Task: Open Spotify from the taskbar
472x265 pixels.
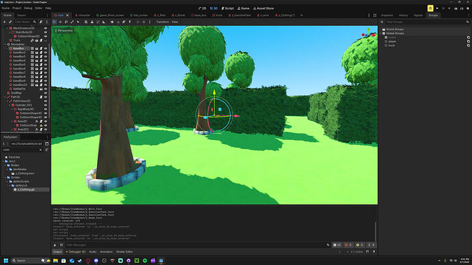Action: click(x=145, y=260)
